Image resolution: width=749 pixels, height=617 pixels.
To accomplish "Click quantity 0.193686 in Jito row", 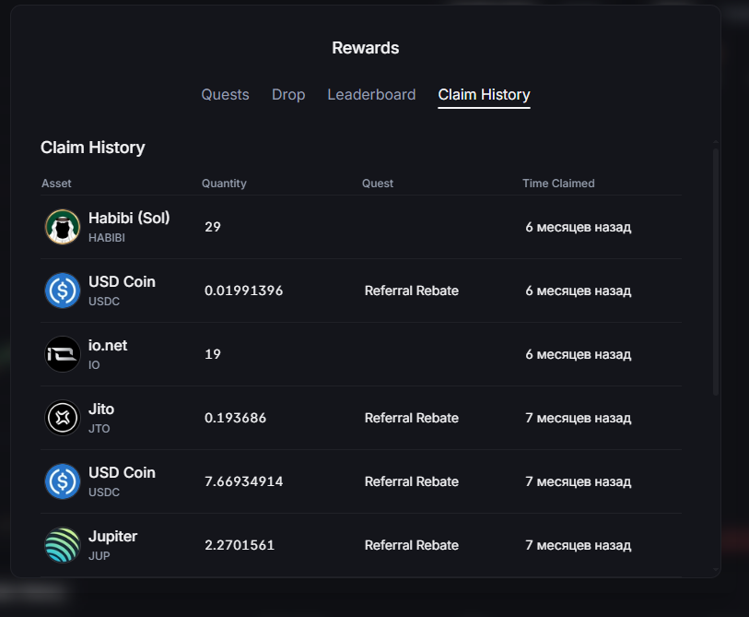I will tap(235, 418).
